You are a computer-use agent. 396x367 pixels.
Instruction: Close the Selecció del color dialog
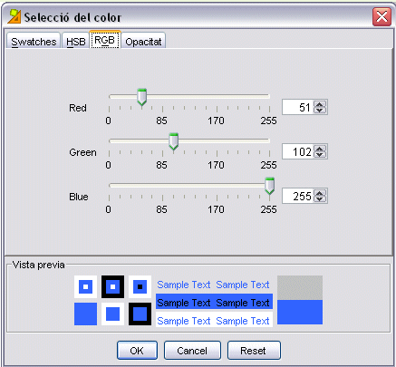tap(382, 16)
